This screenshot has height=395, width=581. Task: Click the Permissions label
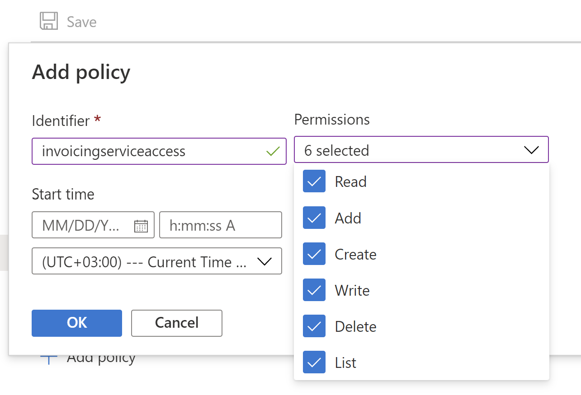pos(332,120)
